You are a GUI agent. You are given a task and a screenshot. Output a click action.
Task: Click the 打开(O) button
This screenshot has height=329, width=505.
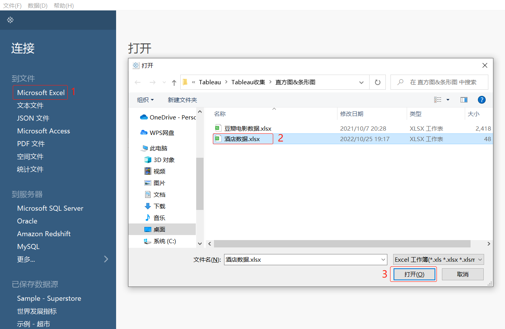click(x=414, y=274)
